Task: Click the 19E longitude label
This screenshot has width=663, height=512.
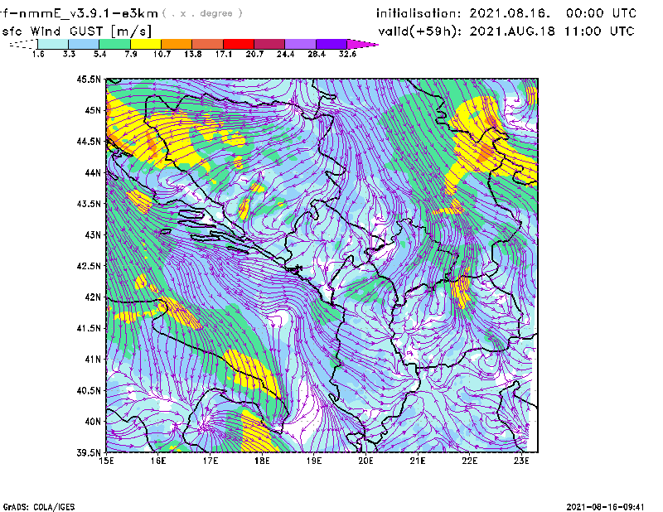Action: point(314,461)
